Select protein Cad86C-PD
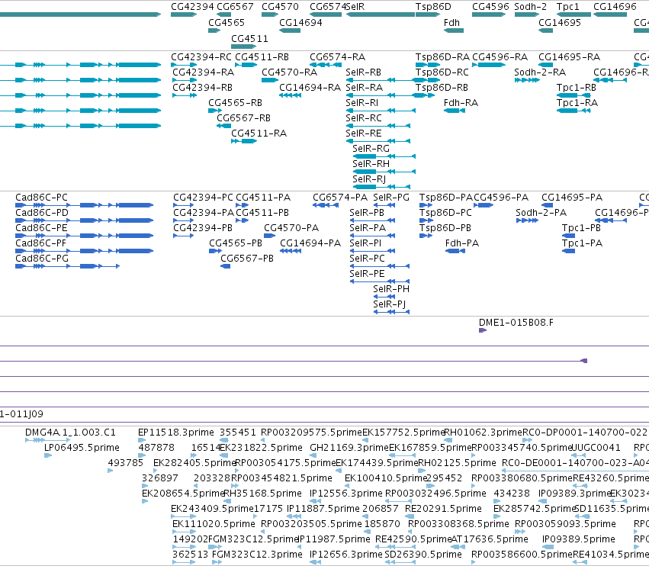Image resolution: width=649 pixels, height=566 pixels. click(42, 213)
